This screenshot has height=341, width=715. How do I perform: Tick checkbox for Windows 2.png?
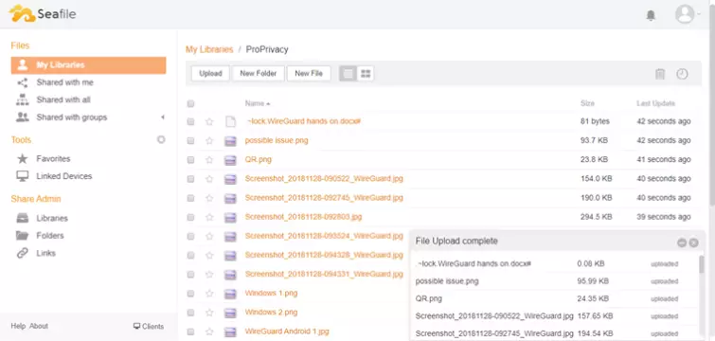[x=190, y=313]
